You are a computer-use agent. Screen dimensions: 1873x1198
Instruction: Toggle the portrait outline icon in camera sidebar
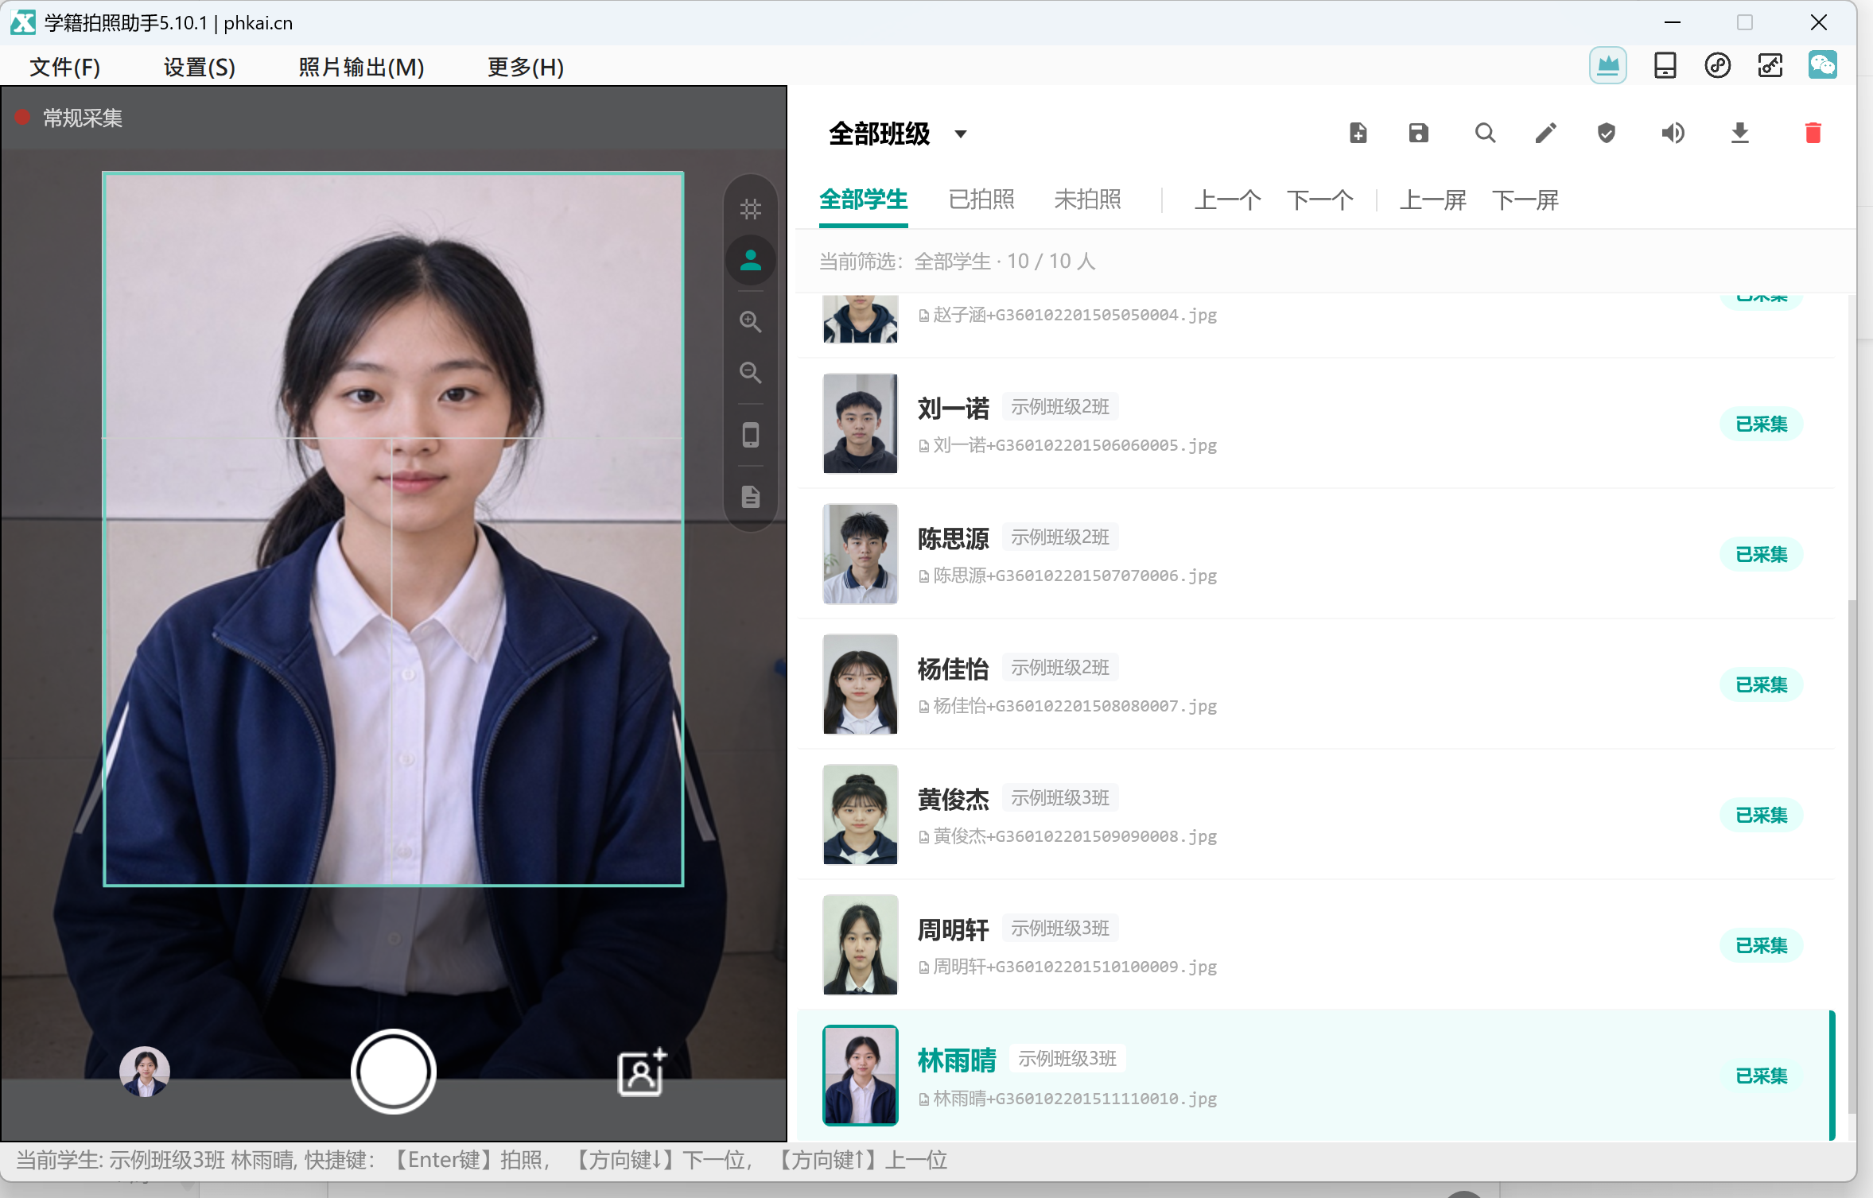coord(750,260)
